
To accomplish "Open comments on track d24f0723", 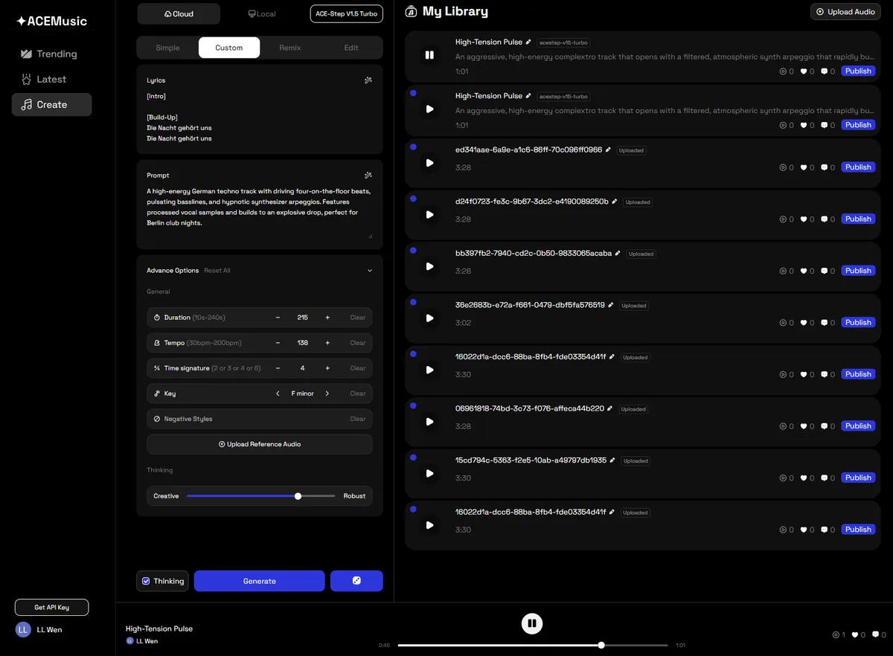I will click(825, 219).
